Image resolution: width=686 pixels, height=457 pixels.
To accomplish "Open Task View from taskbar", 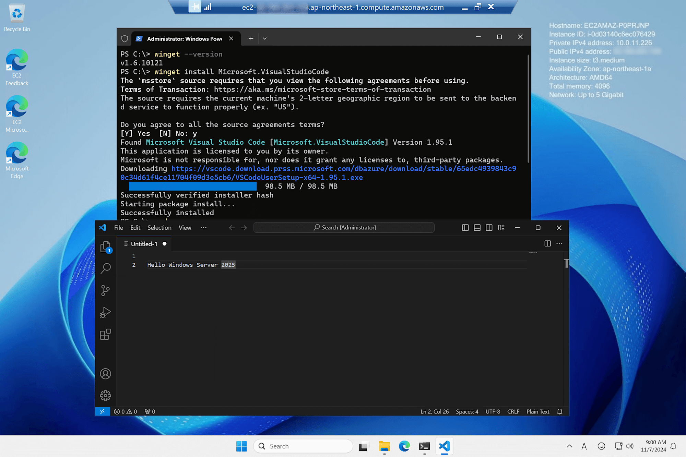I will (363, 446).
